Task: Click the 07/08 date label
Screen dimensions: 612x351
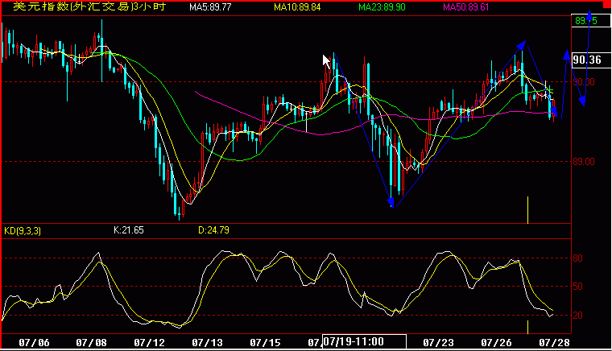Action: coord(91,343)
